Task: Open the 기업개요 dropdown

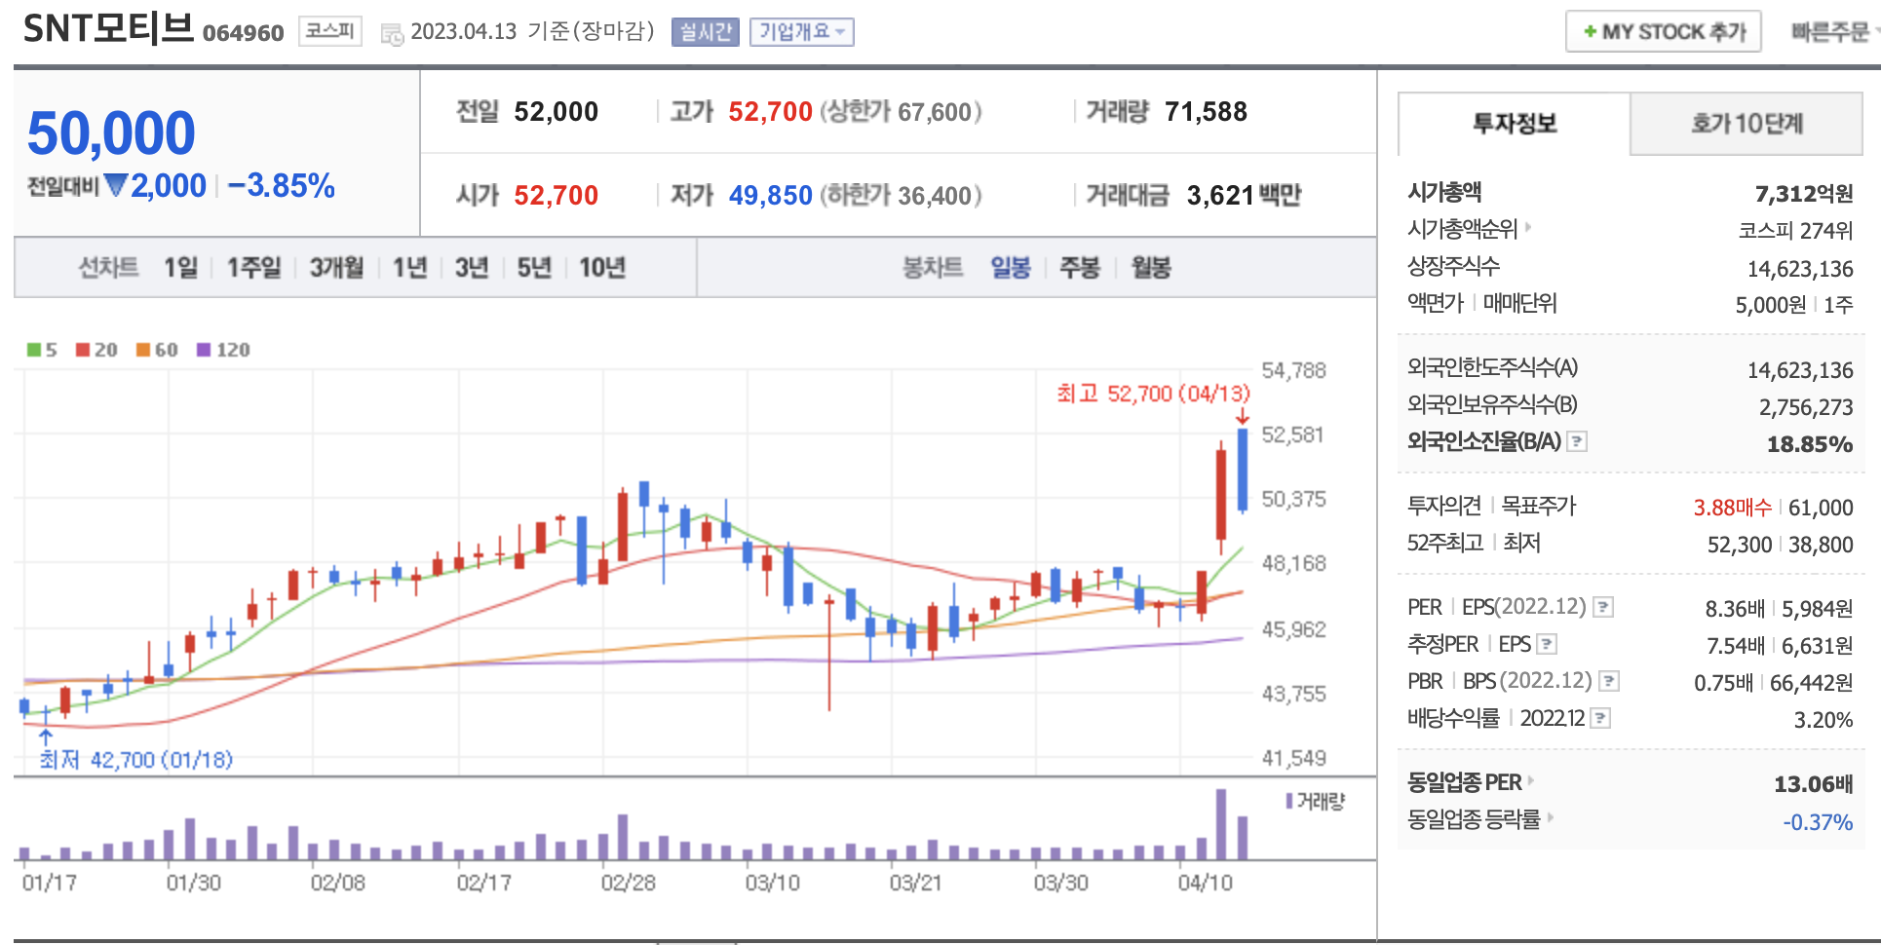Action: coord(801,32)
